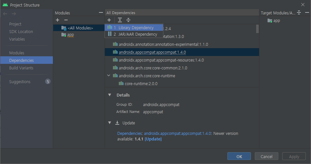Click app folder icon in Target Modules
This screenshot has height=164, width=311.
pos(270,21)
